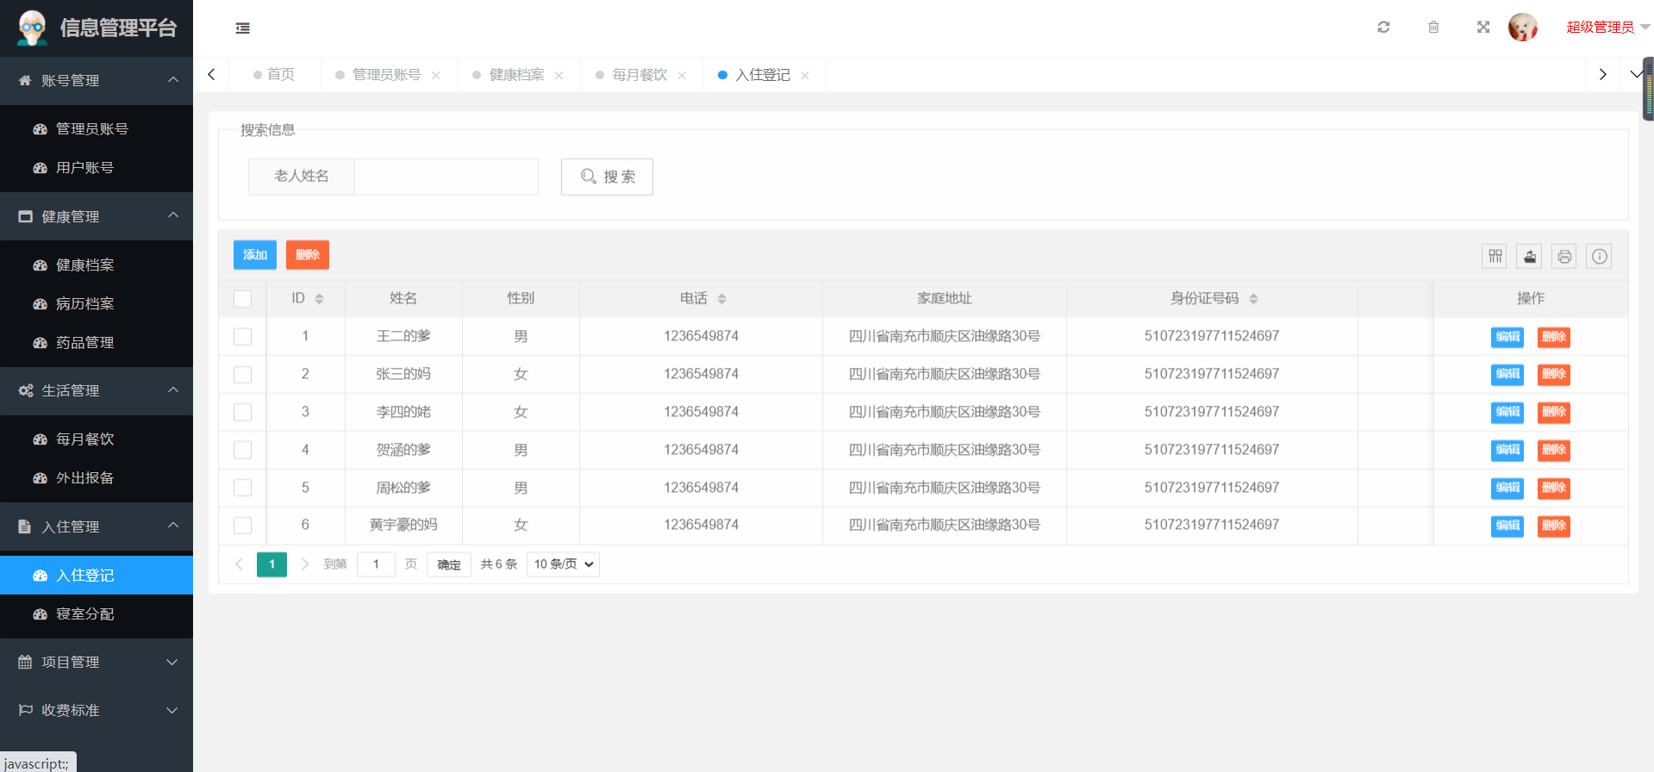Select page 1 in pagination
1654x772 pixels.
click(272, 564)
